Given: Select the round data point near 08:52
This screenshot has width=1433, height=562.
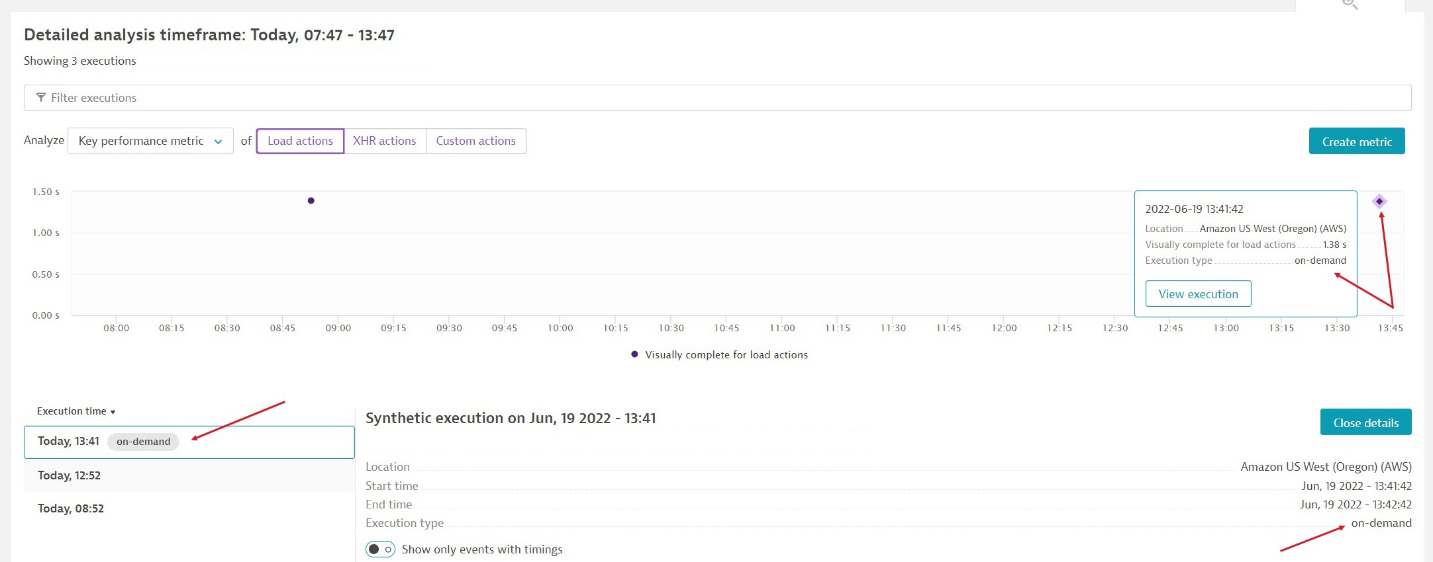Looking at the screenshot, I should [311, 200].
